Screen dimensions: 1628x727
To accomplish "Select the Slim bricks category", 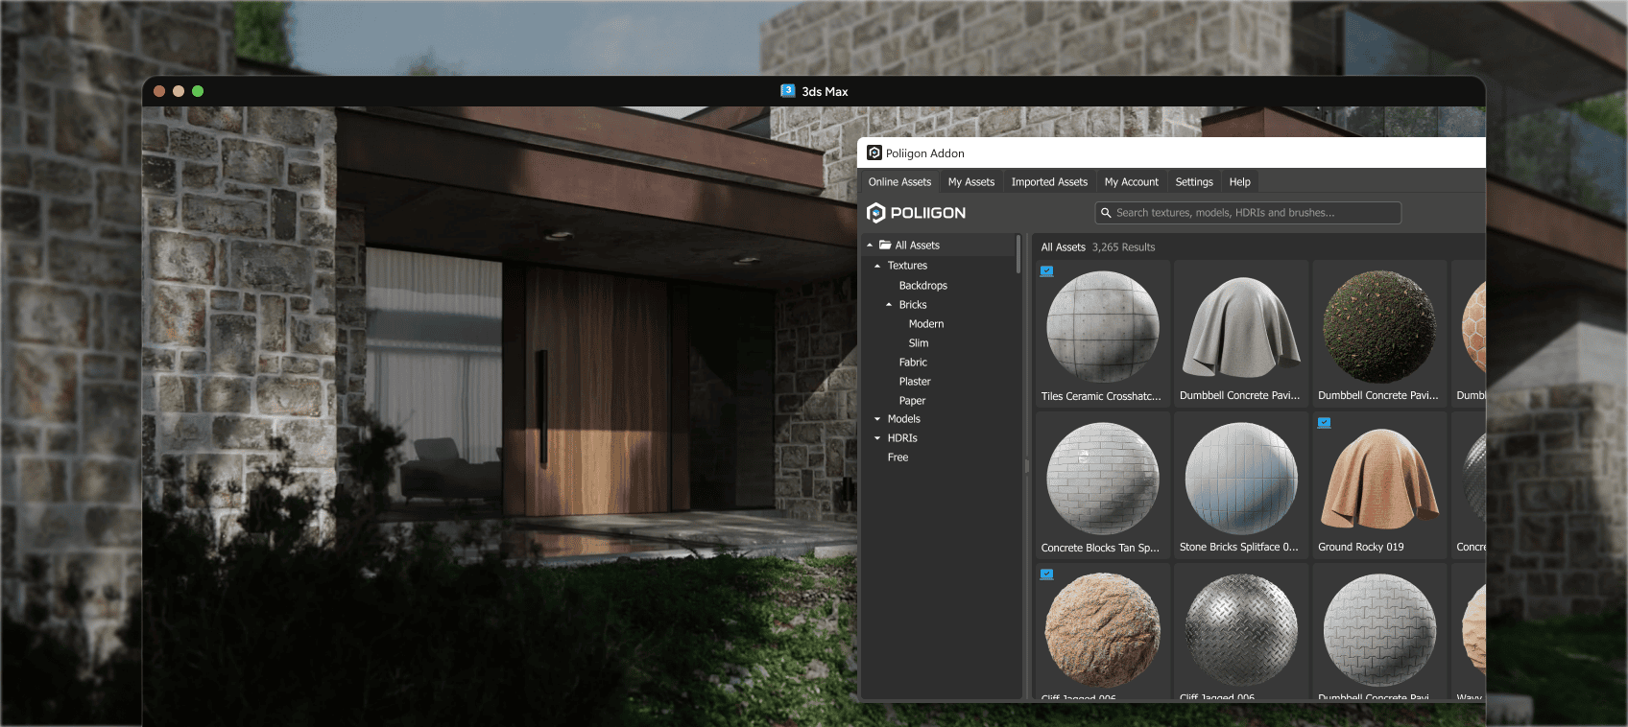I will click(919, 343).
